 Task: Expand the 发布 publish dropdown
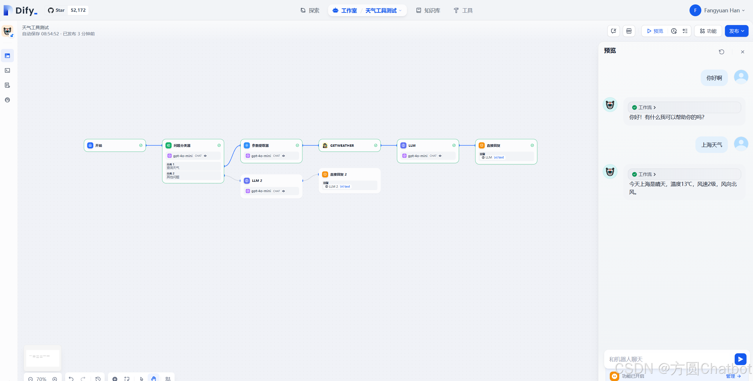pos(736,31)
